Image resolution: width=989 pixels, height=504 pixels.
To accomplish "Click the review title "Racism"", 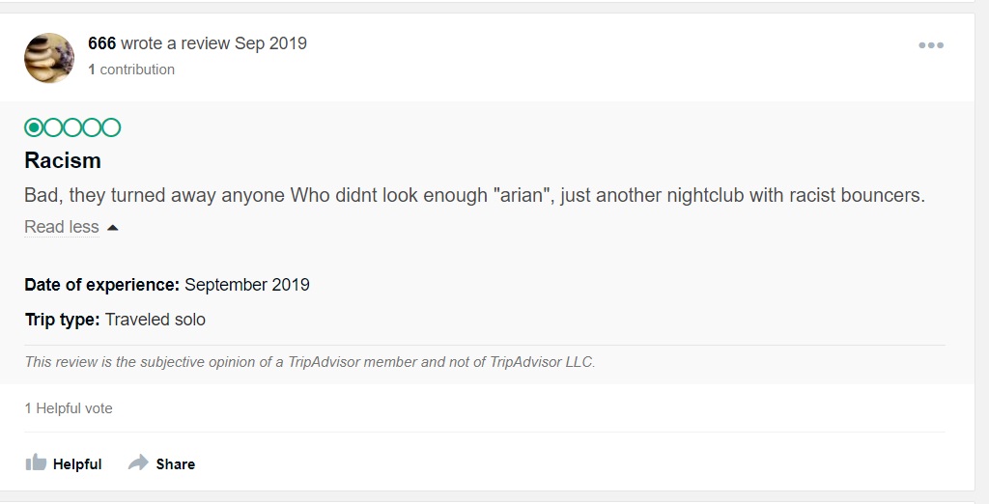I will click(x=63, y=160).
